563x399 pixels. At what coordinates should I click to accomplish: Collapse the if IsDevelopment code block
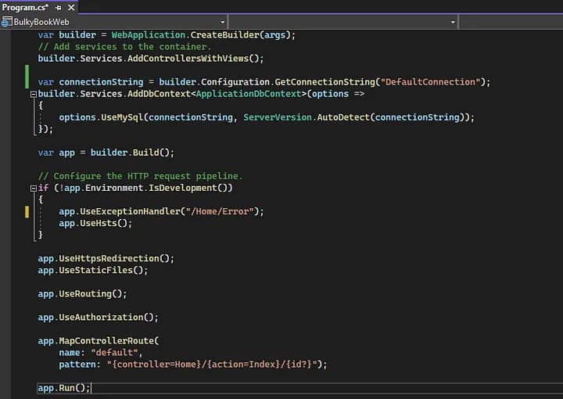pyautogui.click(x=33, y=188)
